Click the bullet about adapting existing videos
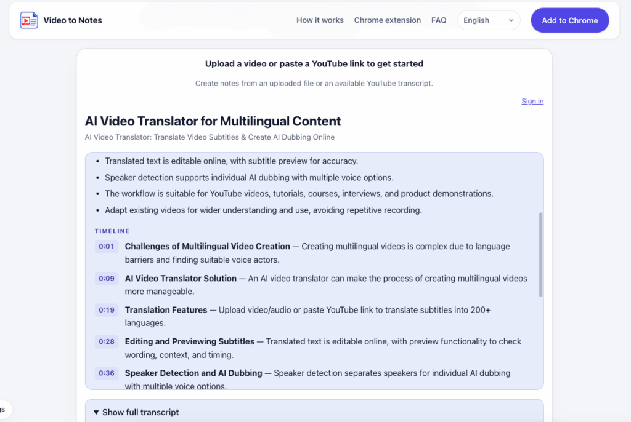This screenshot has height=422, width=631. coord(264,210)
